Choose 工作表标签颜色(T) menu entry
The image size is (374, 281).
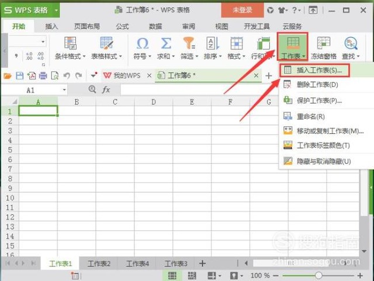pyautogui.click(x=326, y=145)
